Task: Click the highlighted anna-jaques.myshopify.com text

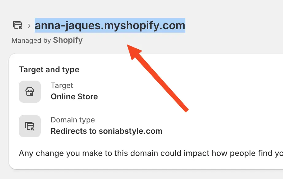Action: coord(110,26)
